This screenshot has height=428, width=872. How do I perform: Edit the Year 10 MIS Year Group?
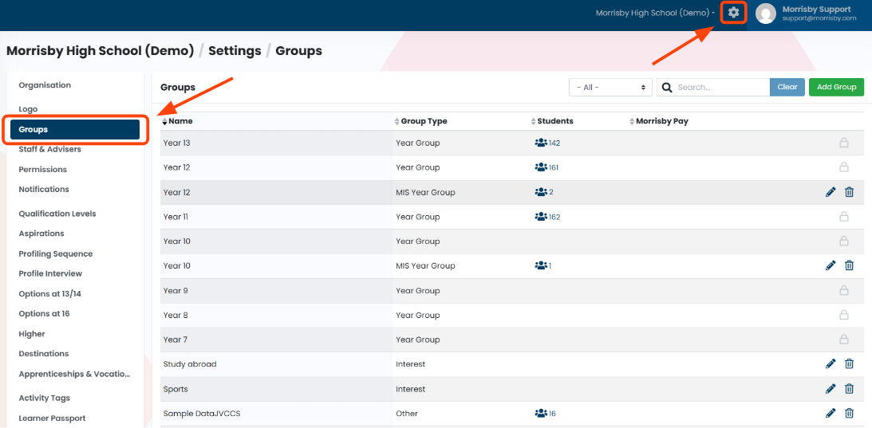pyautogui.click(x=831, y=265)
